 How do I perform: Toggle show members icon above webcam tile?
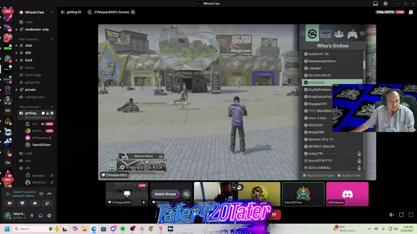(x=239, y=187)
